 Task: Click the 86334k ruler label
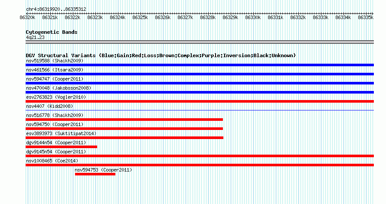point(343,17)
